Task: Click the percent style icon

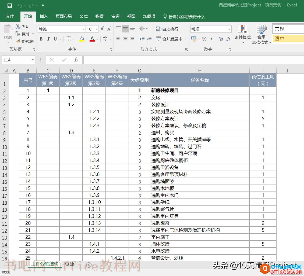Action: tap(204, 39)
